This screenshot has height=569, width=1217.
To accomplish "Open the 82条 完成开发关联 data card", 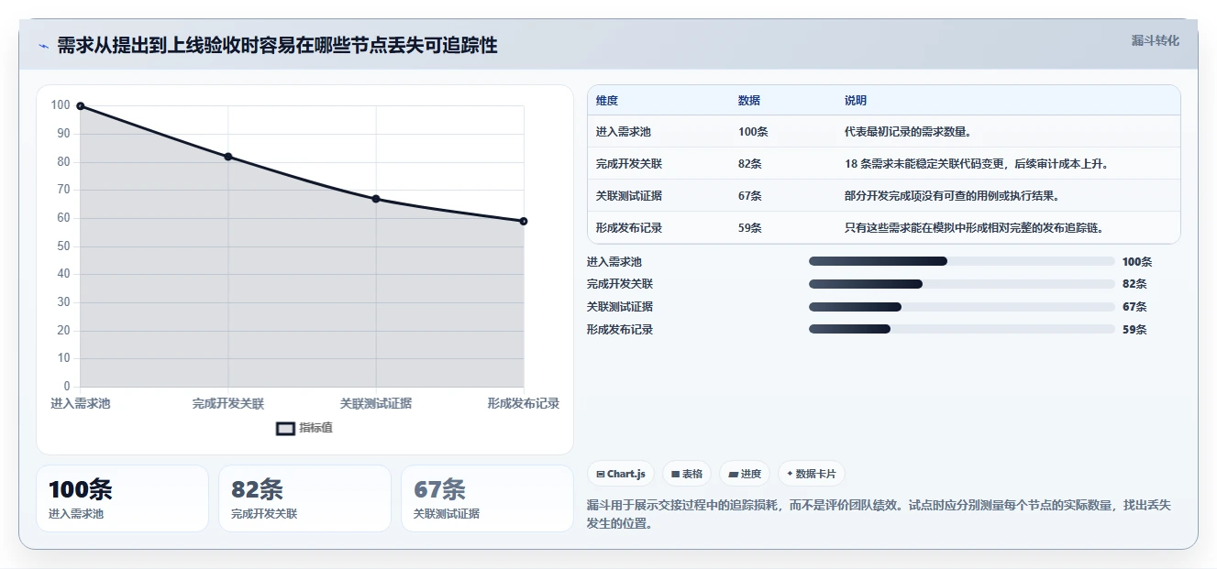I will 304,498.
